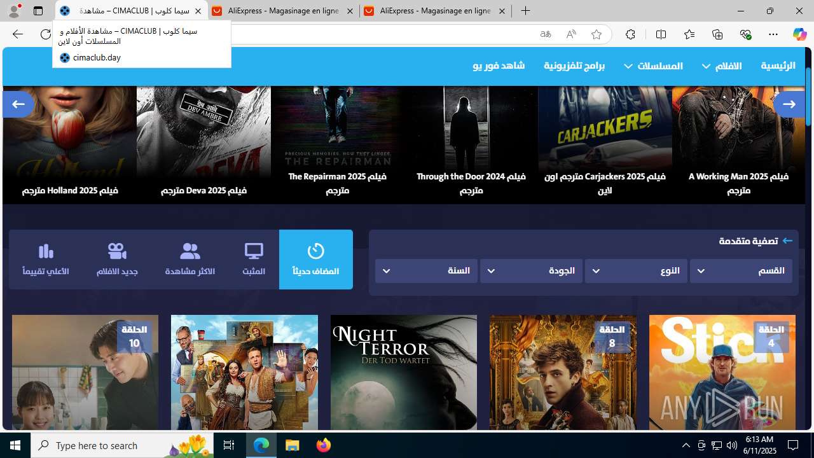Open the Night Terror poster thumbnail

[404, 372]
